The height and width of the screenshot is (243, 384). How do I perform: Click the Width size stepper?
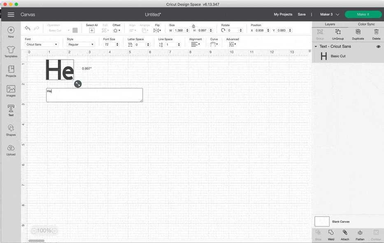click(x=187, y=30)
